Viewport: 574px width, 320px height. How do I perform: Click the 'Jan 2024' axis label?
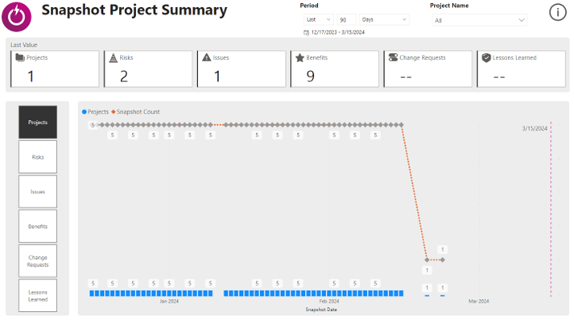pos(169,301)
